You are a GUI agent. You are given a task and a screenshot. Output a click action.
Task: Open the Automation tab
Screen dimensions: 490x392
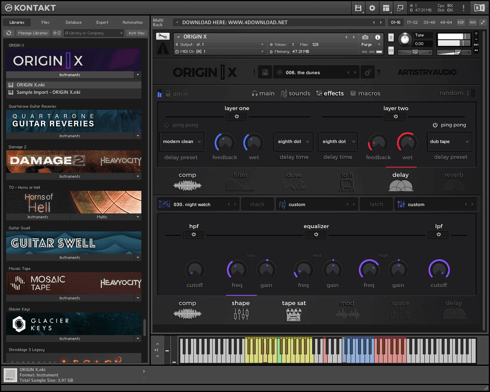(132, 23)
